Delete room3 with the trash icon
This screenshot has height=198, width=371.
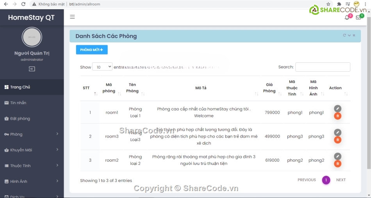(x=338, y=140)
